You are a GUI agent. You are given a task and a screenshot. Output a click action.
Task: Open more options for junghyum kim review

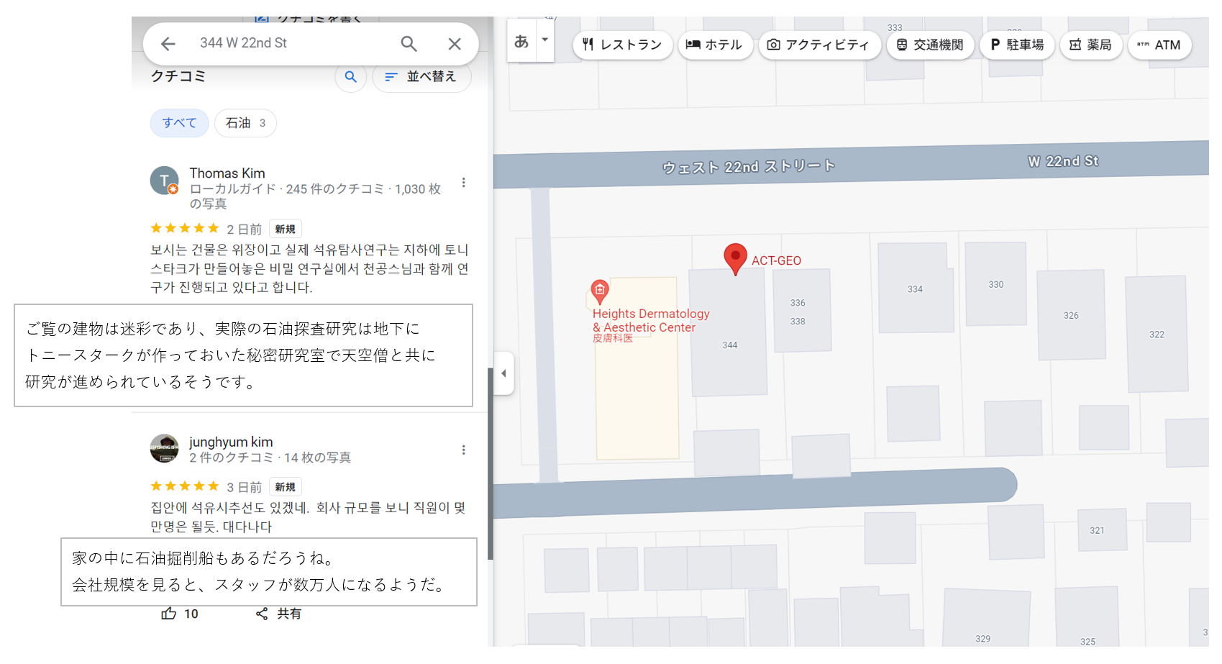(463, 450)
